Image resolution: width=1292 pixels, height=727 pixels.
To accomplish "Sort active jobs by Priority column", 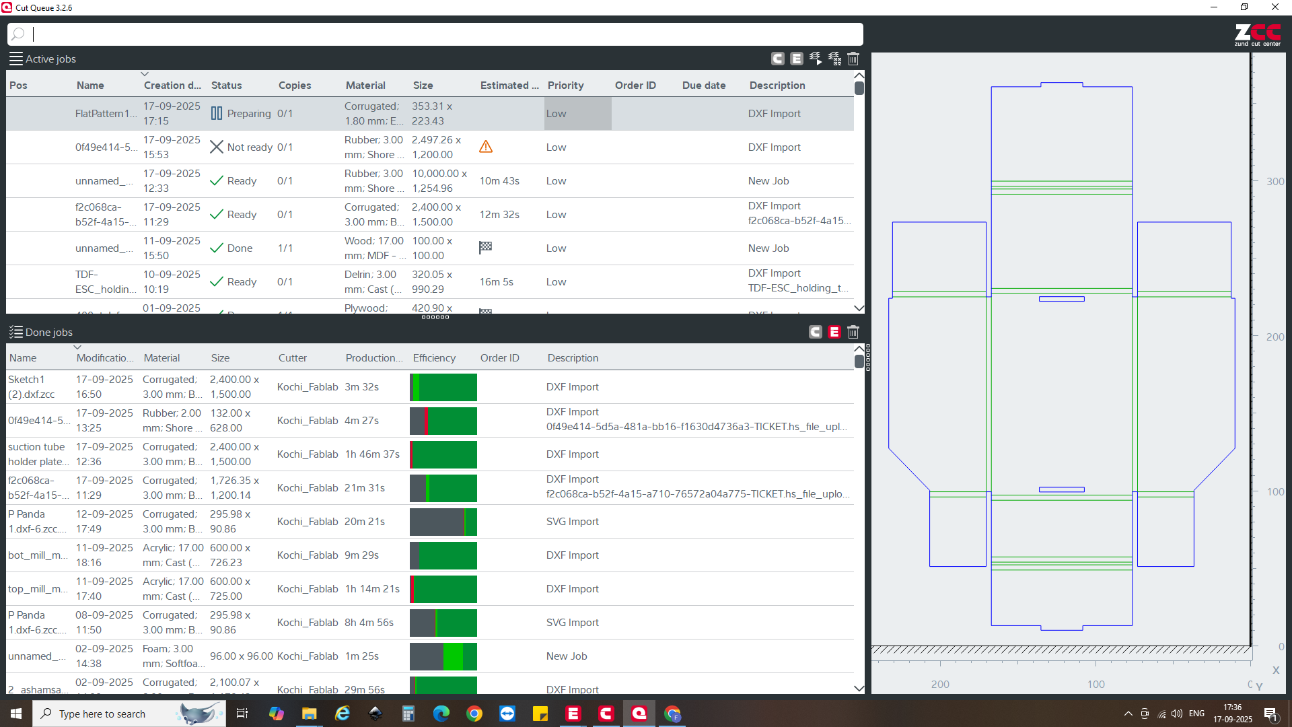I will point(565,85).
